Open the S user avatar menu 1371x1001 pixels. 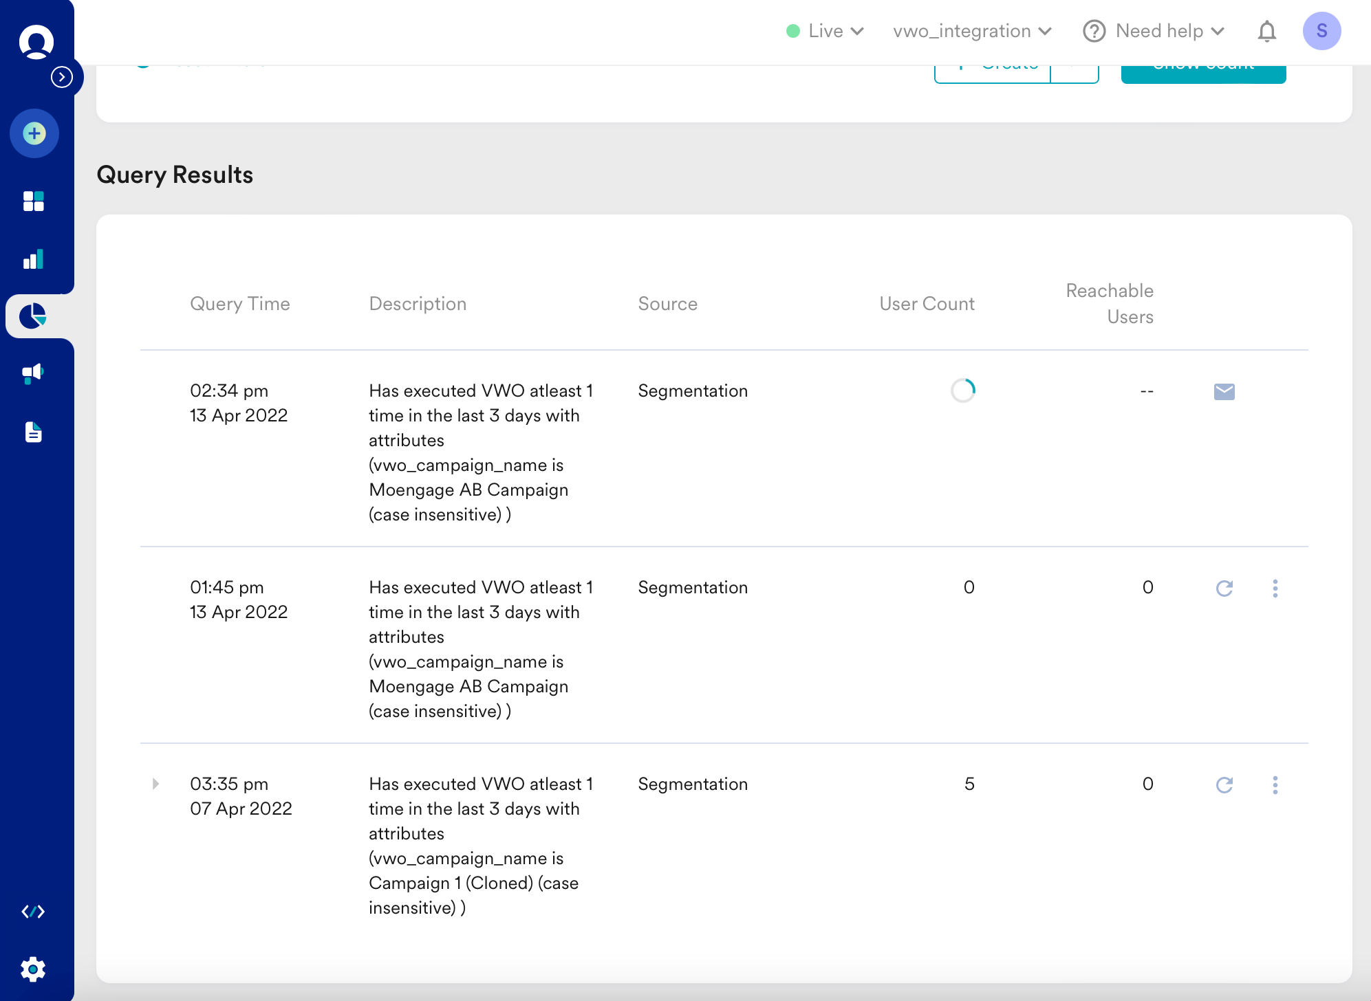(1321, 31)
